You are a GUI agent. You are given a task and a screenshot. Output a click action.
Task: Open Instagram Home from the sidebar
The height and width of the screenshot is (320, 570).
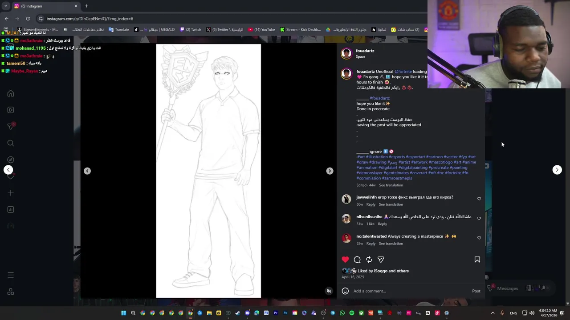(x=11, y=94)
